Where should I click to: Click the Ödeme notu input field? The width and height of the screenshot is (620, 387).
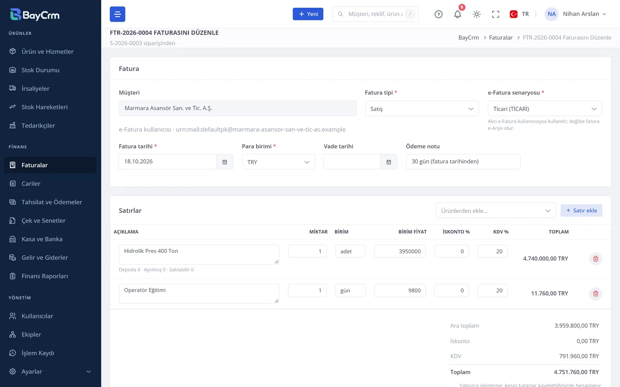[463, 162]
